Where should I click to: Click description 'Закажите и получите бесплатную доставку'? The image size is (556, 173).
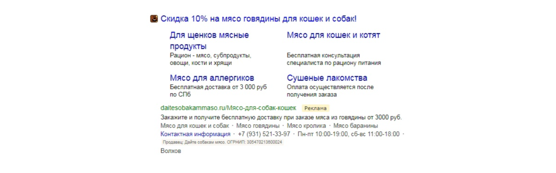point(281,117)
